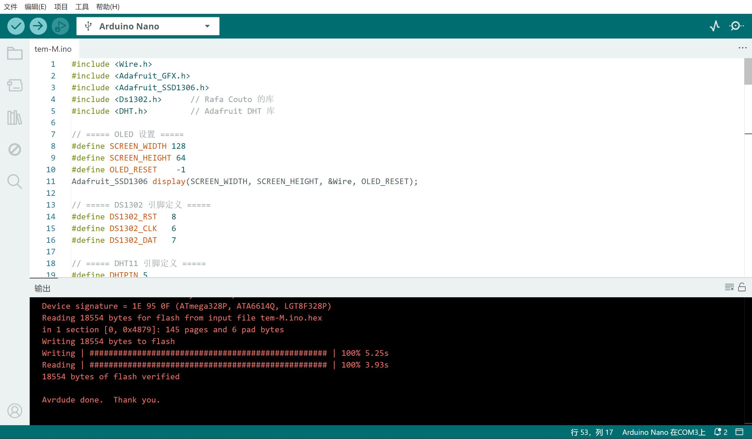Click the Upload arrow button
This screenshot has height=439, width=752.
pyautogui.click(x=38, y=26)
